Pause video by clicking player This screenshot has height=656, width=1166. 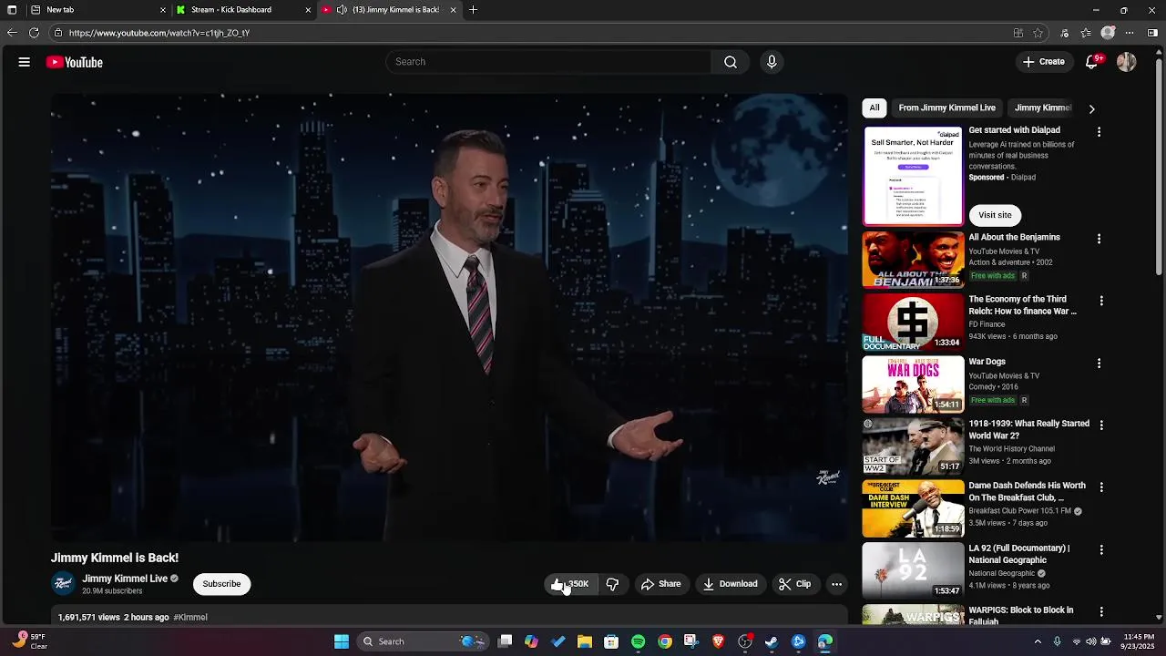(x=449, y=317)
